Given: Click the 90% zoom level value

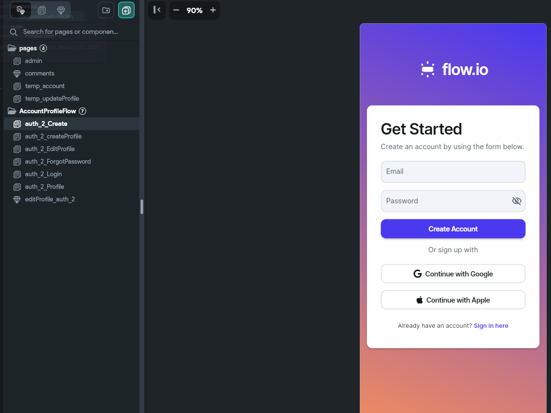Looking at the screenshot, I should tap(194, 11).
